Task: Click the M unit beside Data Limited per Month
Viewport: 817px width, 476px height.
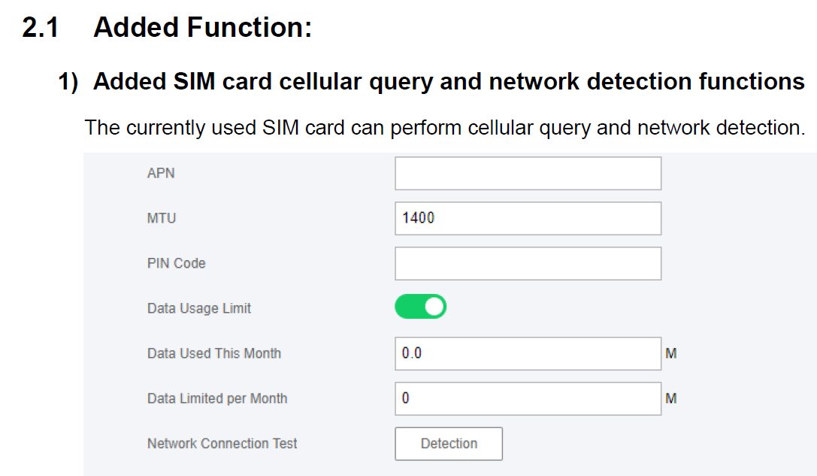Action: point(671,399)
